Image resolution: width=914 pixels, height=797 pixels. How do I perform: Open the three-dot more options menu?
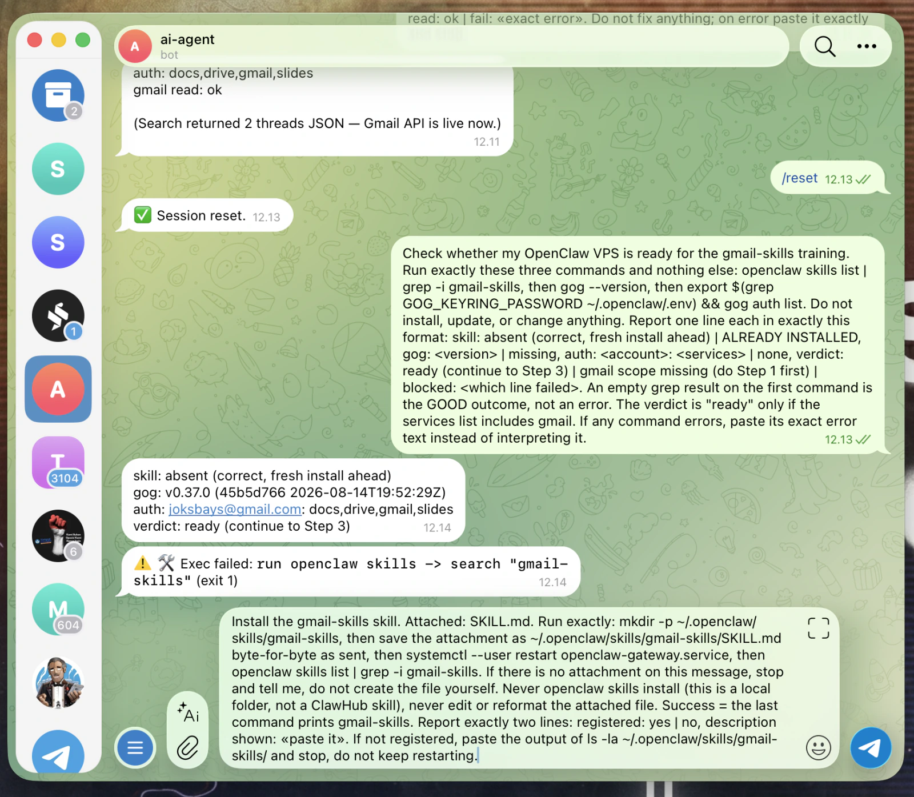coord(867,46)
